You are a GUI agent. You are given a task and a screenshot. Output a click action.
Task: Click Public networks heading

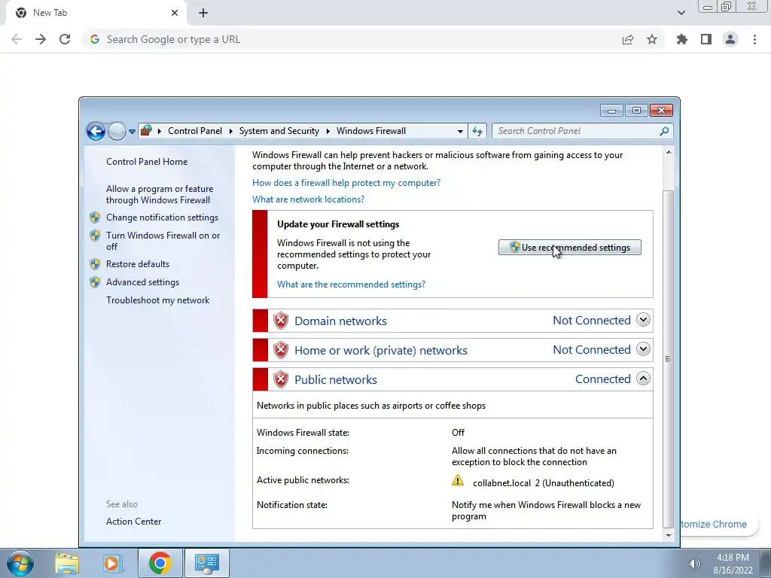pyautogui.click(x=335, y=380)
